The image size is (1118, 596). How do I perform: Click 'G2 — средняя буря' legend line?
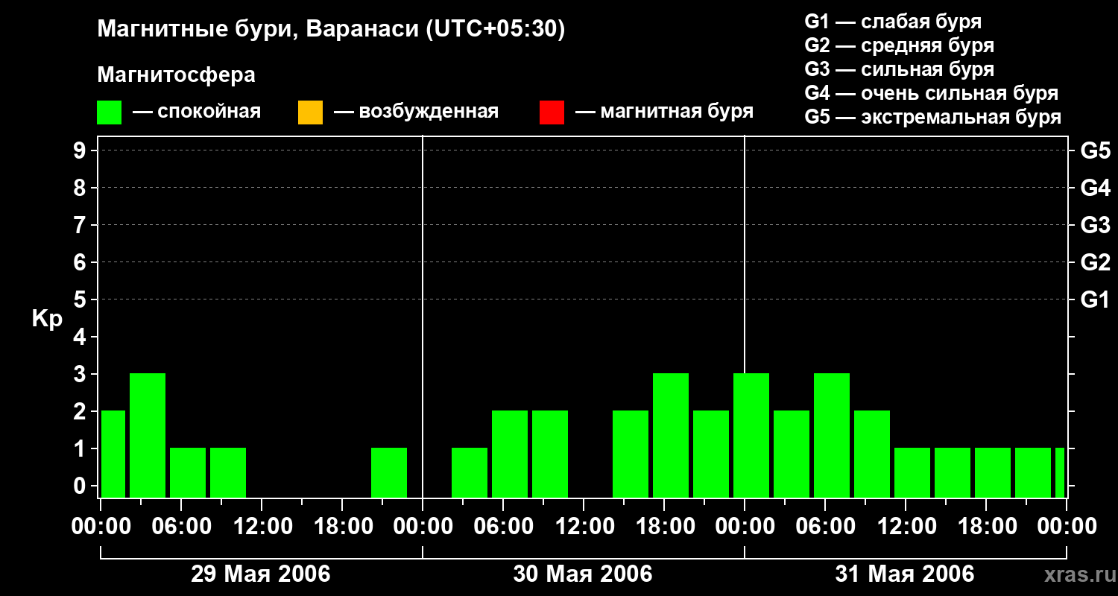[899, 45]
